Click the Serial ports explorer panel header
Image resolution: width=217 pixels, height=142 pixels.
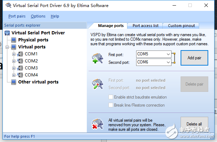[x=45, y=25]
